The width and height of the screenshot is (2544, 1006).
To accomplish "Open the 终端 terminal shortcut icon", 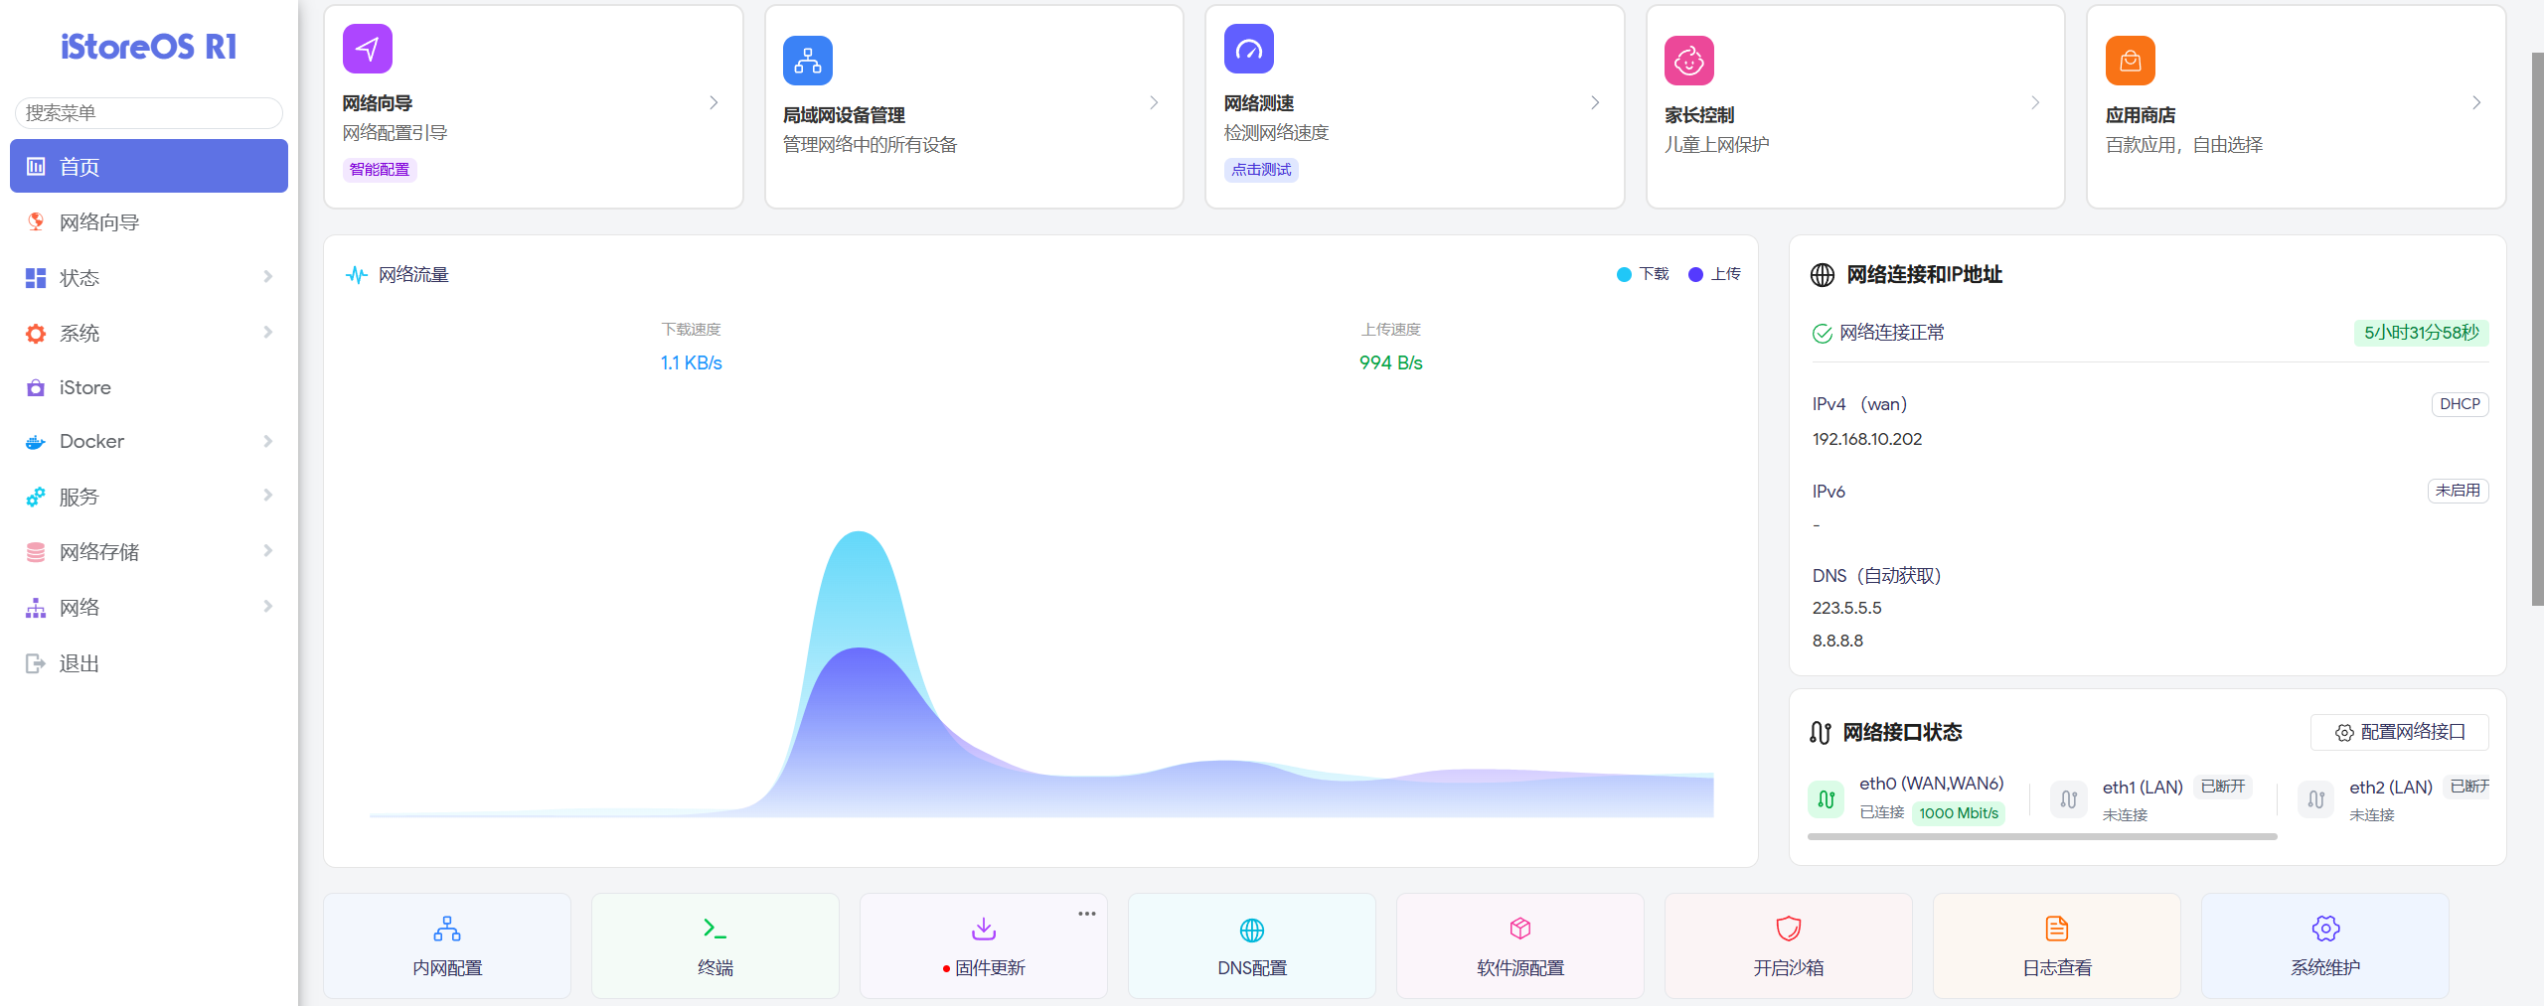I will (x=715, y=929).
